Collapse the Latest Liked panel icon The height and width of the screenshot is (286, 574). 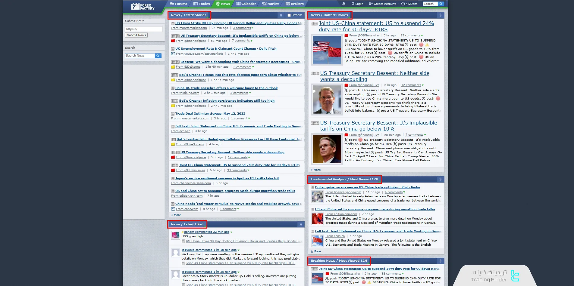[300, 224]
